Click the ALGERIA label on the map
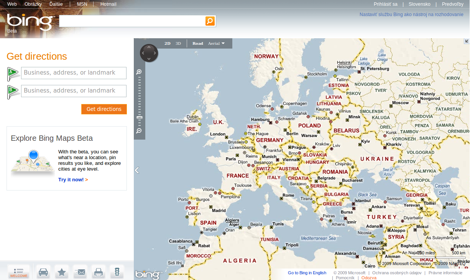Viewport: 470px width, 280px height. 240,261
